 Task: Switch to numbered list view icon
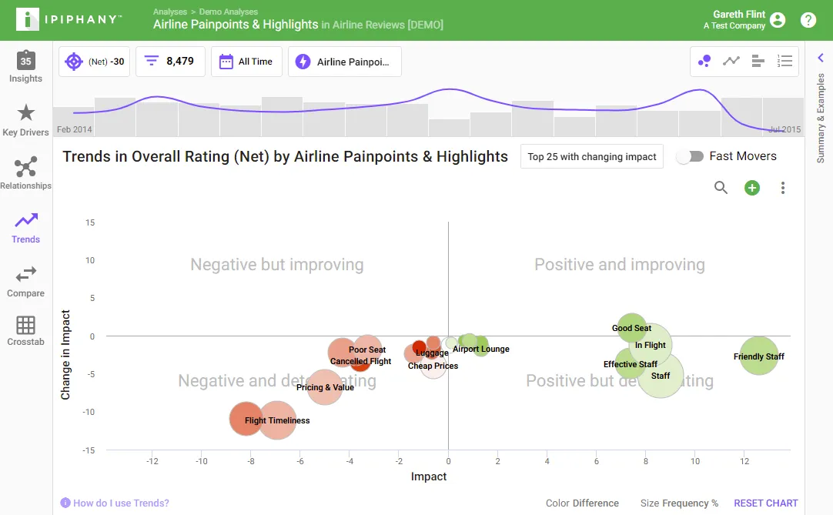click(x=784, y=61)
